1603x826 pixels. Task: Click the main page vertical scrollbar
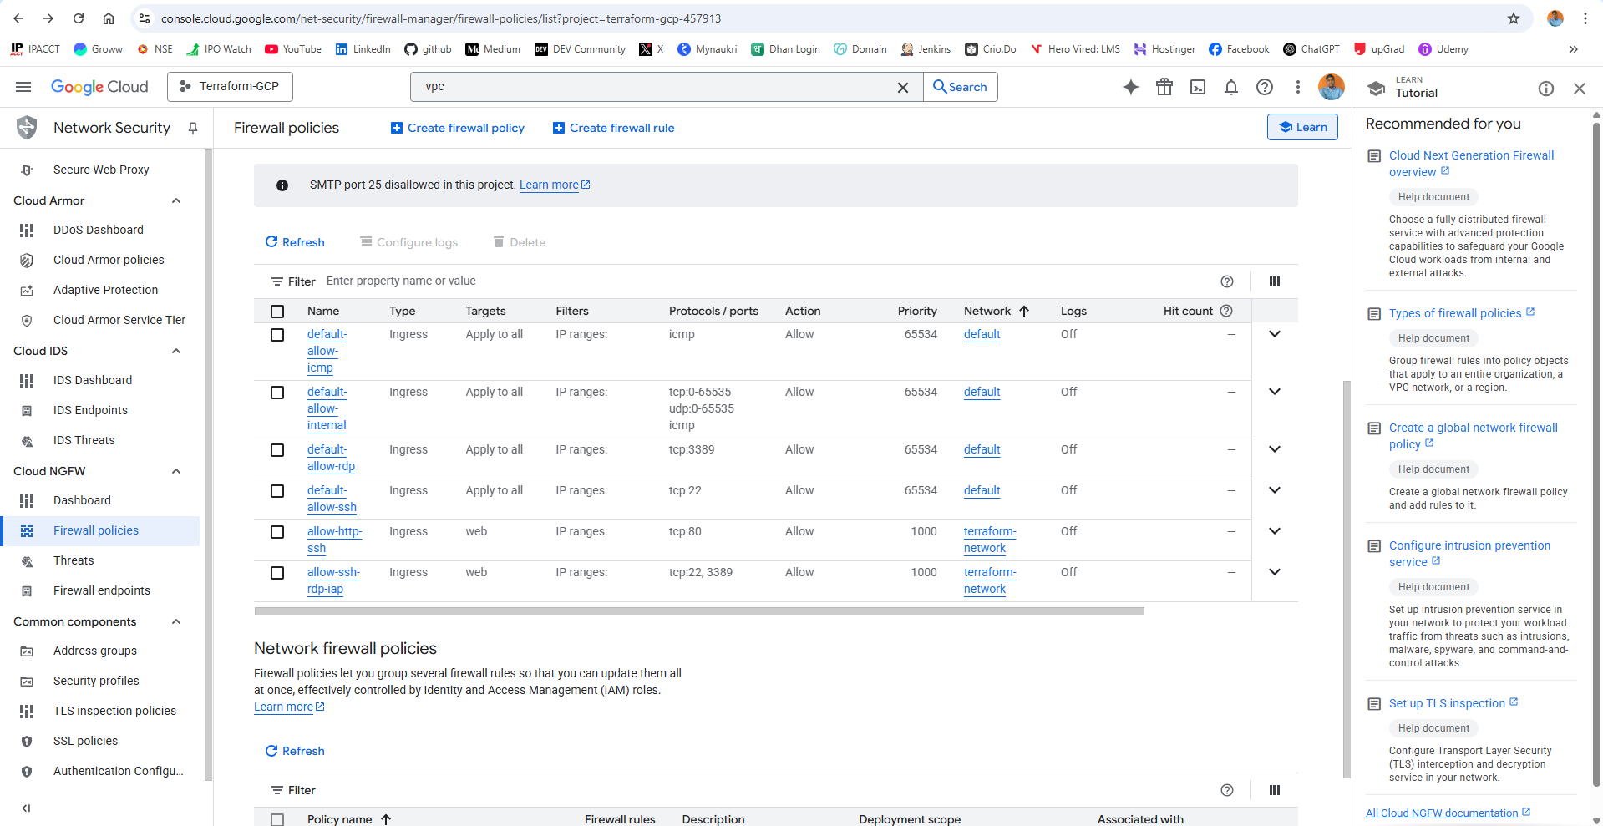[1347, 580]
